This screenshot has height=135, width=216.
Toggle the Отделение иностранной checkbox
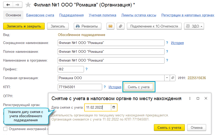5,129
